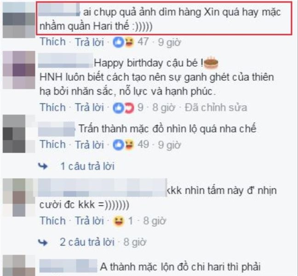Click the haha emoji beside 49 reactions
The image size is (298, 276).
(129, 145)
